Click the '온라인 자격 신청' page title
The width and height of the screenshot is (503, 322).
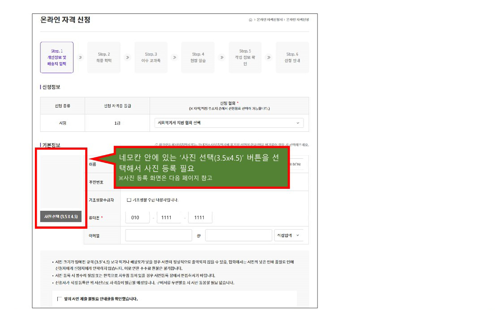pyautogui.click(x=65, y=20)
